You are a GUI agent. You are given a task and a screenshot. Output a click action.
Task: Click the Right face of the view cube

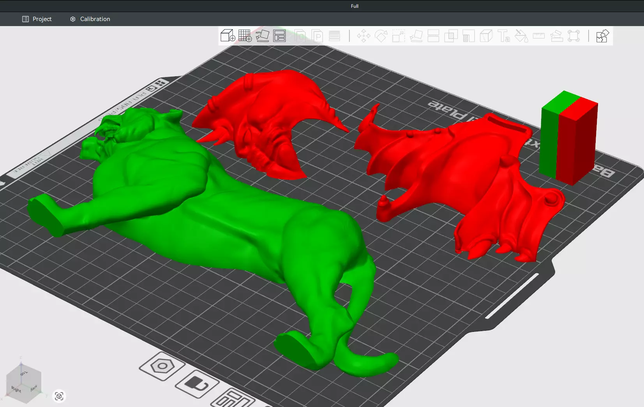pyautogui.click(x=16, y=389)
